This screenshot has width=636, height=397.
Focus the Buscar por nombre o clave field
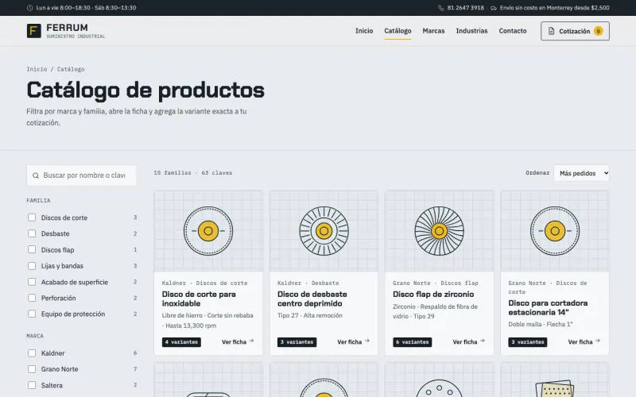click(82, 175)
